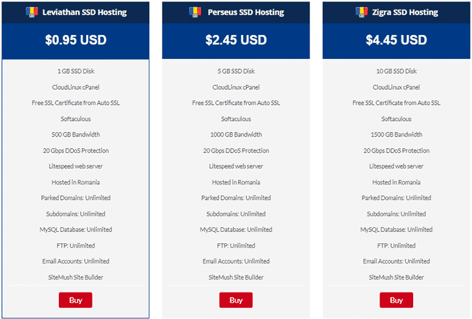Click the 500 GB Bandwidth line
Image resolution: width=472 pixels, height=319 pixels.
click(x=76, y=135)
